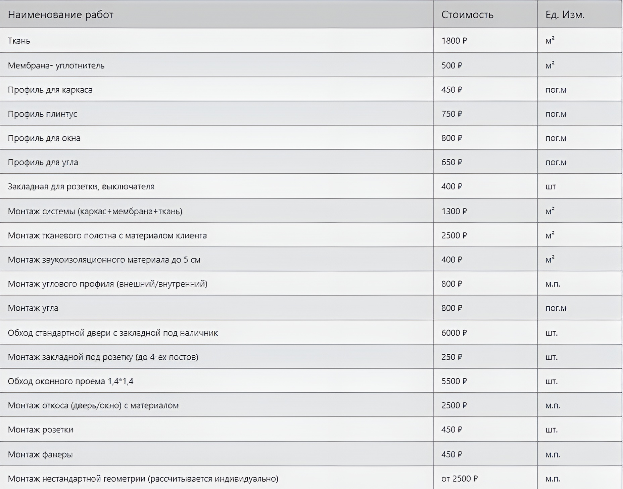Screen dimensions: 623x489
Task: Select the "Профиль для окна" entry
Action: coord(44,138)
